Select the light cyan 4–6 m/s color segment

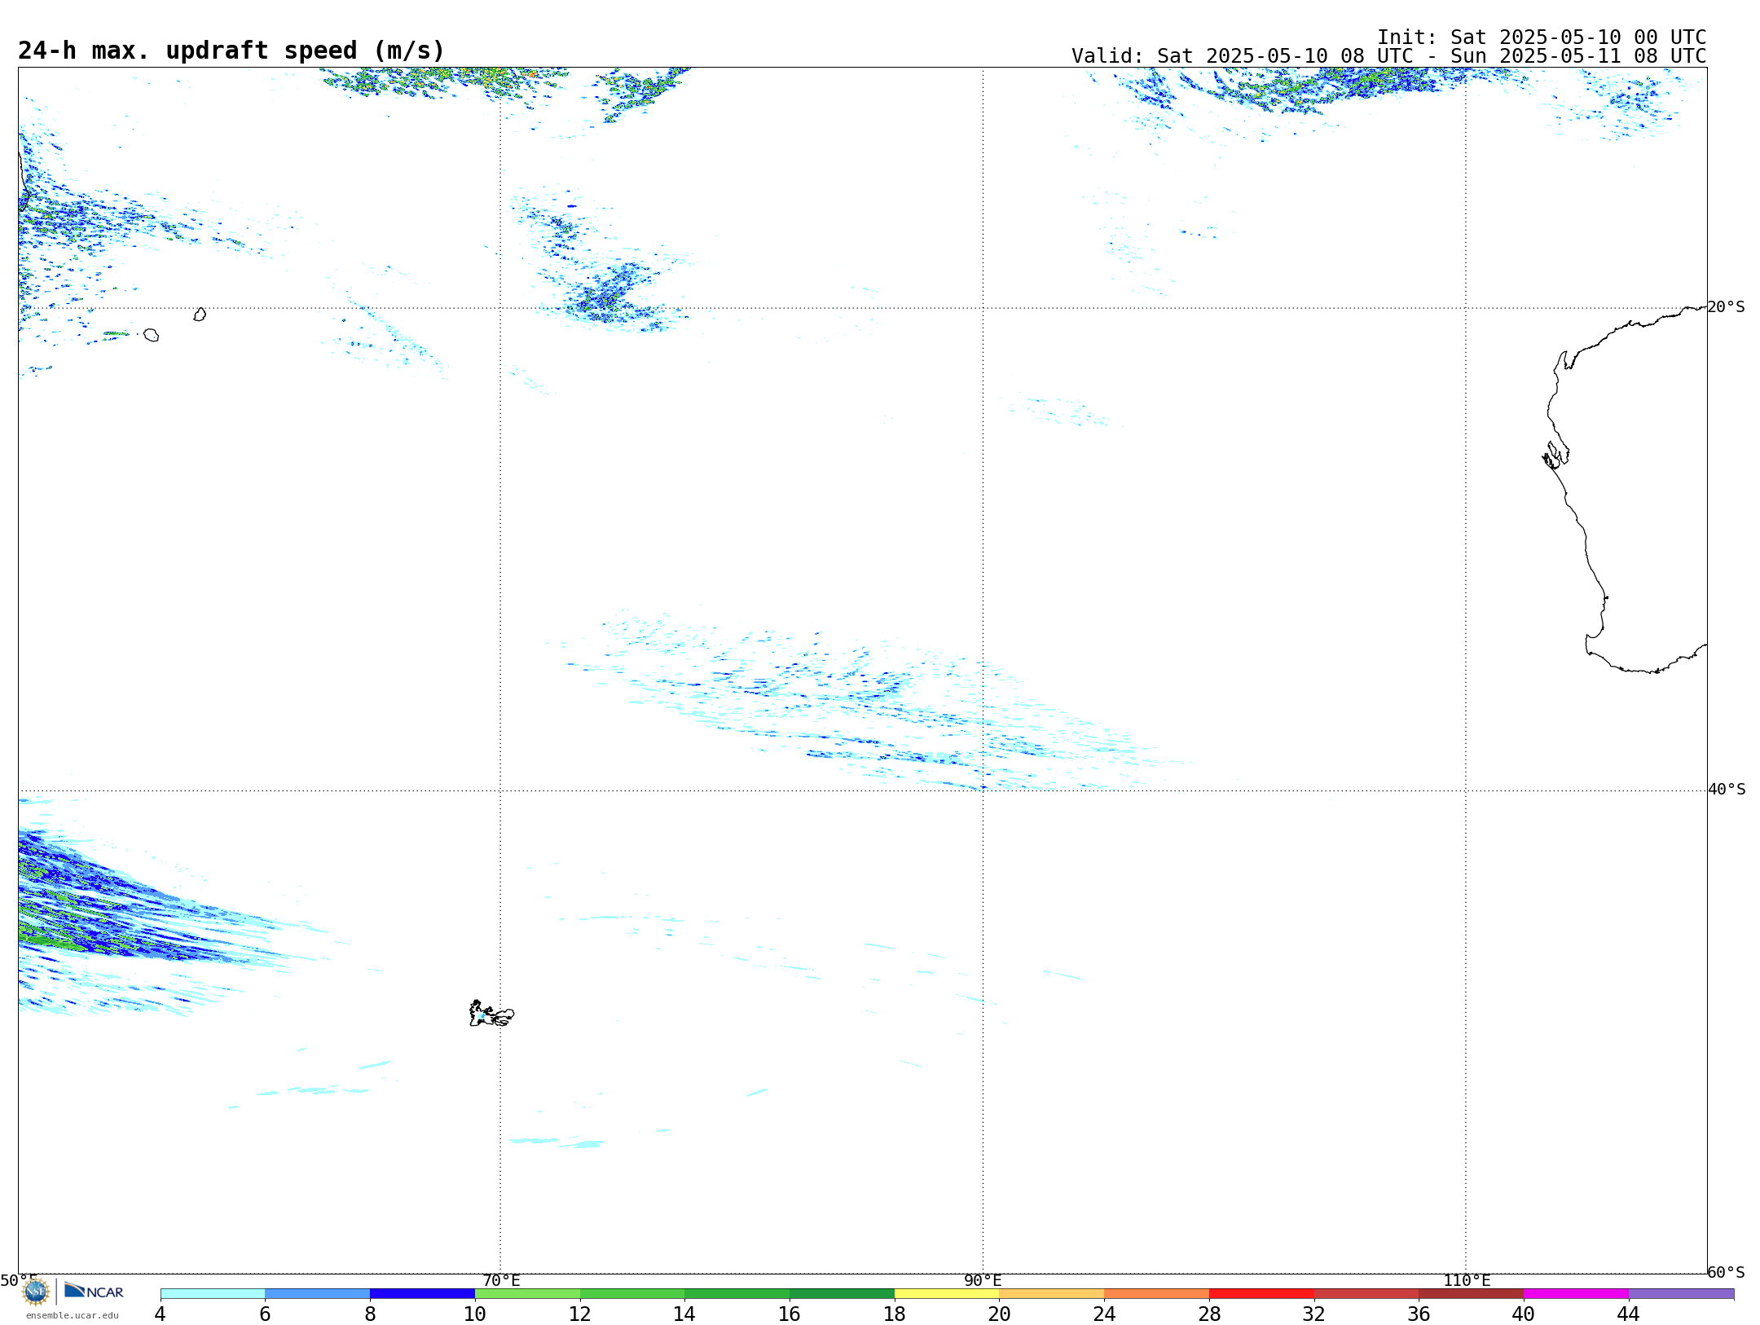213,1294
